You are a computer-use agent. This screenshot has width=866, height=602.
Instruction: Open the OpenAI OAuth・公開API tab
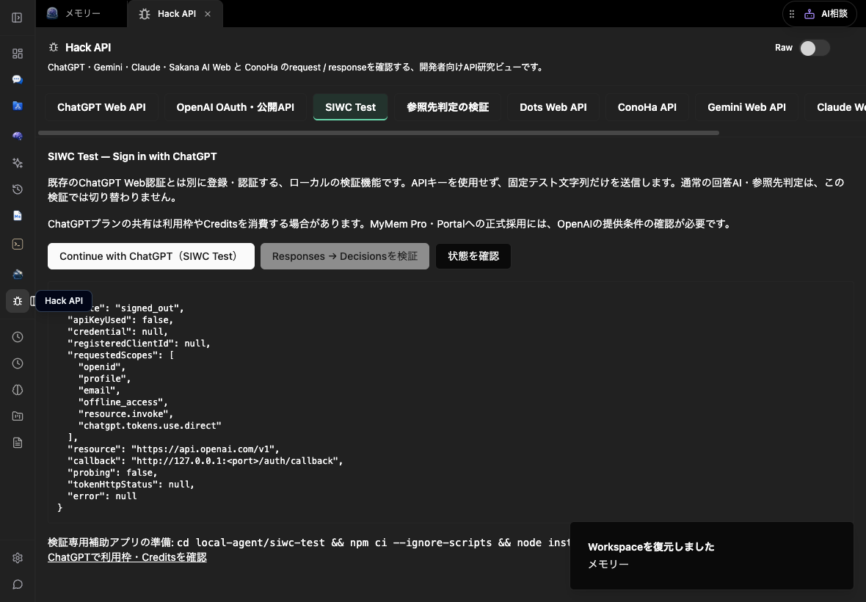[236, 107]
